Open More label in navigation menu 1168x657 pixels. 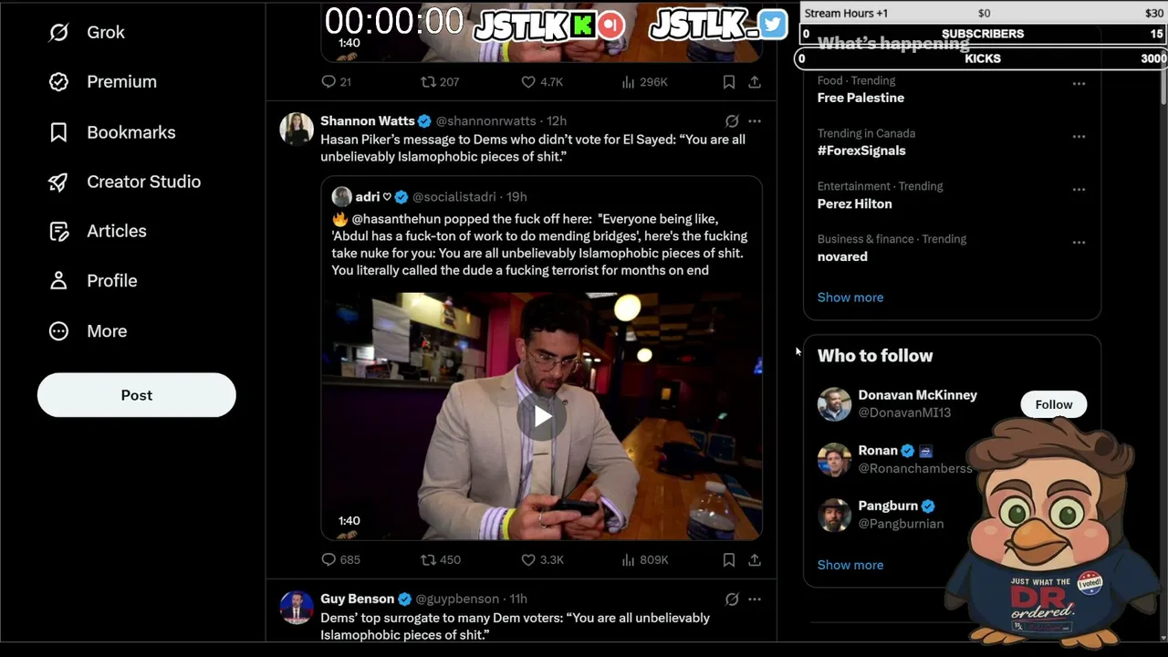(x=107, y=331)
